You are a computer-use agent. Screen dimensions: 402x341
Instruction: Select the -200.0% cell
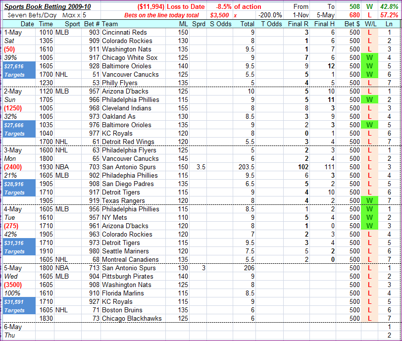(270, 15)
